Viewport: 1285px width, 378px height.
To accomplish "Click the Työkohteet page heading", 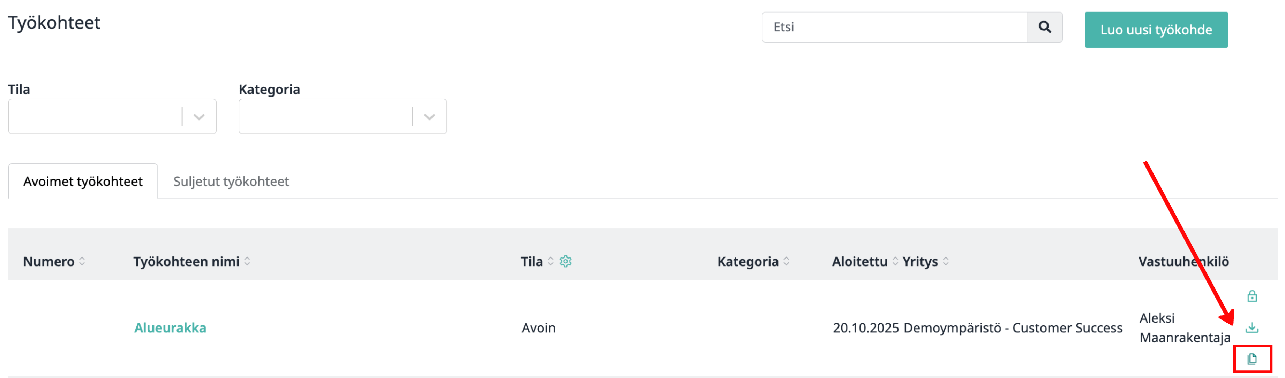I will pyautogui.click(x=54, y=23).
